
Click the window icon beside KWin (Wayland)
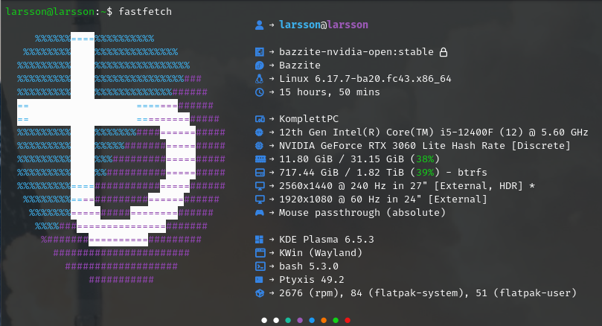260,252
